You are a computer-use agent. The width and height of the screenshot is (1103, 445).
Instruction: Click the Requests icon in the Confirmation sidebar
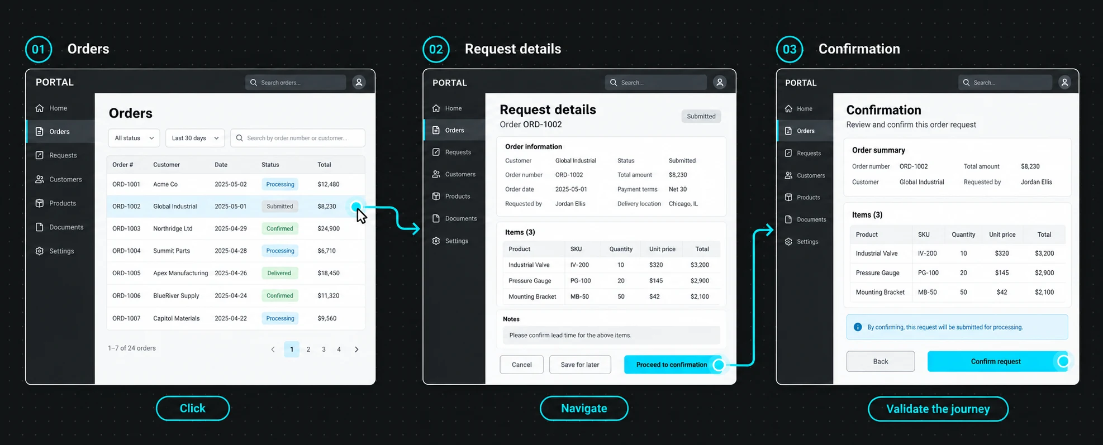788,153
